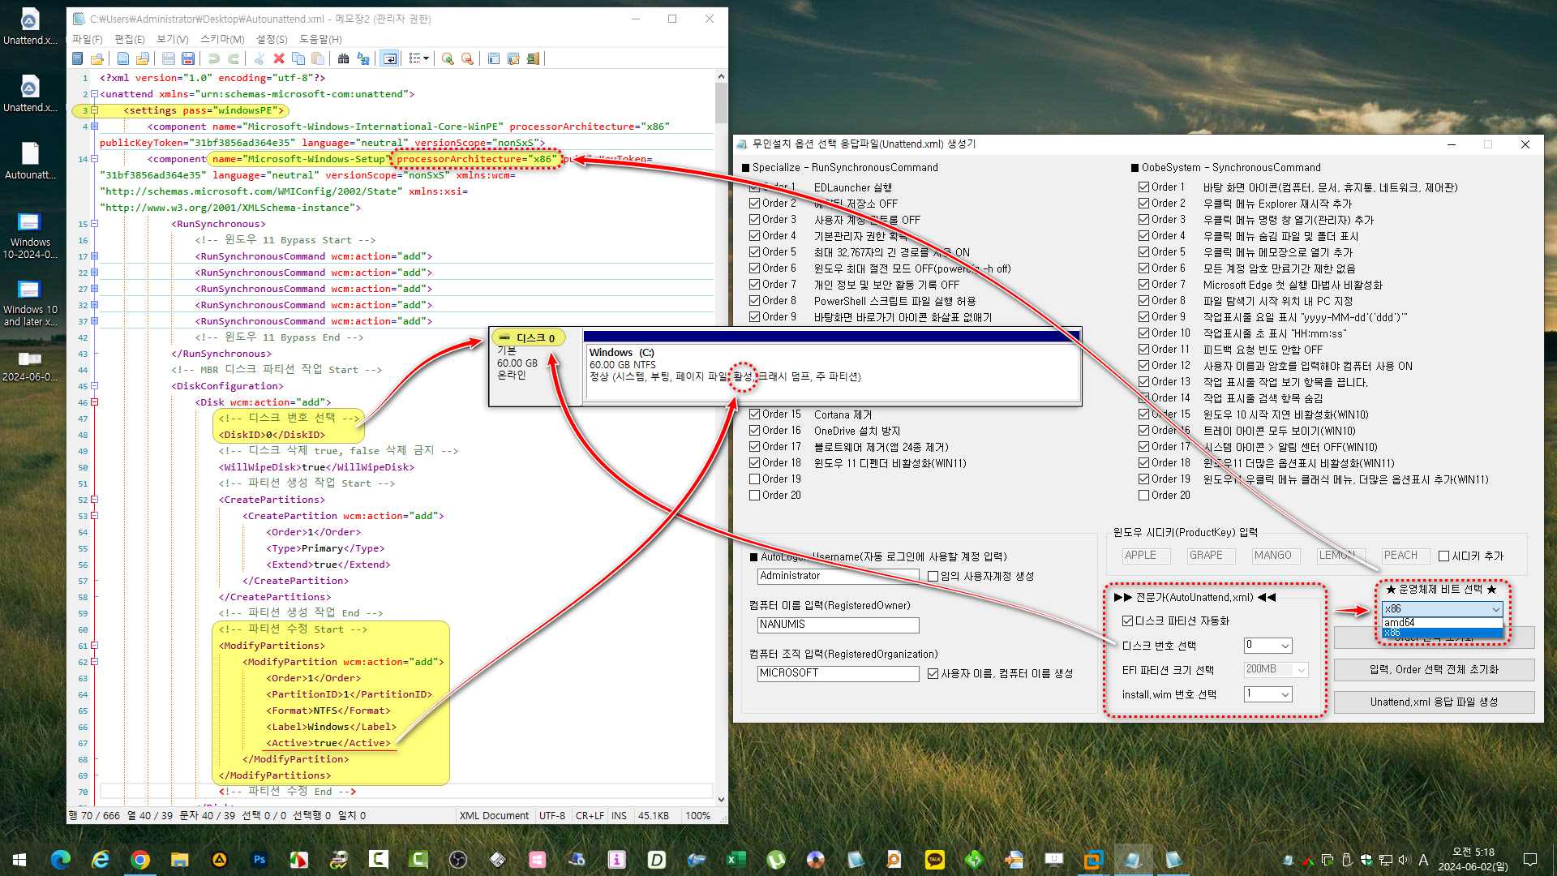This screenshot has height=876, width=1557.
Task: Click the scissors cut icon
Action: [x=259, y=58]
